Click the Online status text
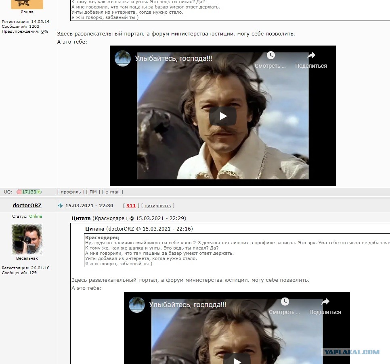Viewport: 390px width, 364px height. point(36,216)
